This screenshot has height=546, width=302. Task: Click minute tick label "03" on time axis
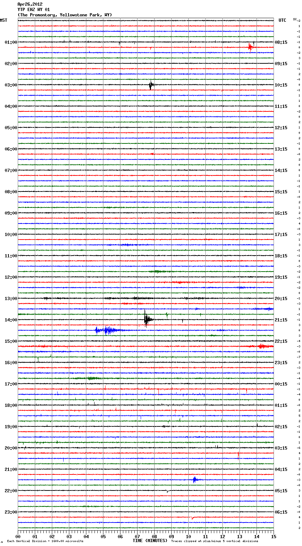click(x=69, y=536)
